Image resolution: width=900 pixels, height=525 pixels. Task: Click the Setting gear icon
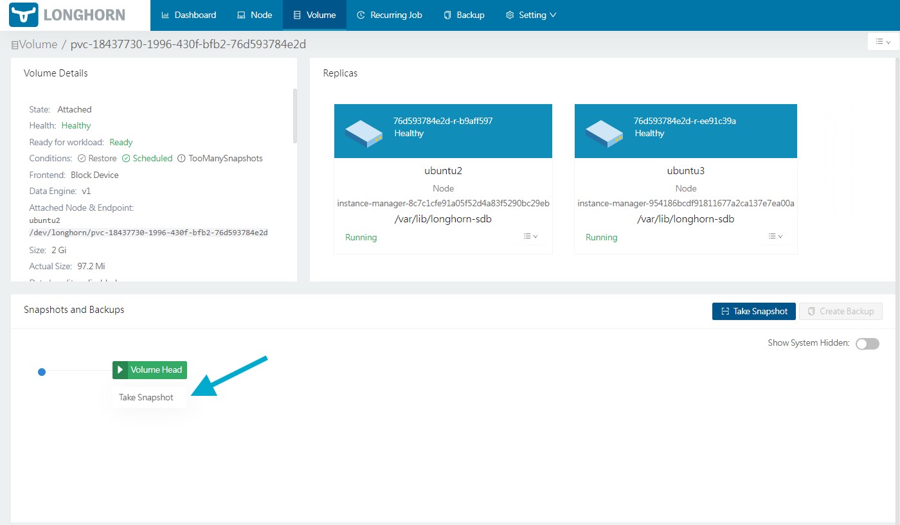pyautogui.click(x=510, y=15)
